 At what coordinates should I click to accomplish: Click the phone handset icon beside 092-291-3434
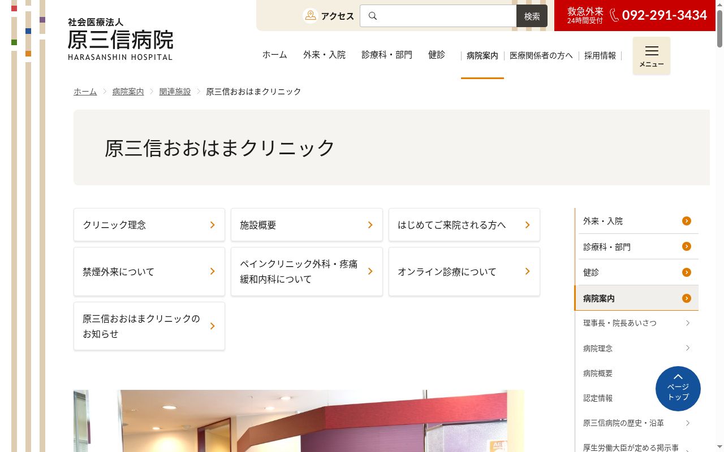pyautogui.click(x=614, y=15)
